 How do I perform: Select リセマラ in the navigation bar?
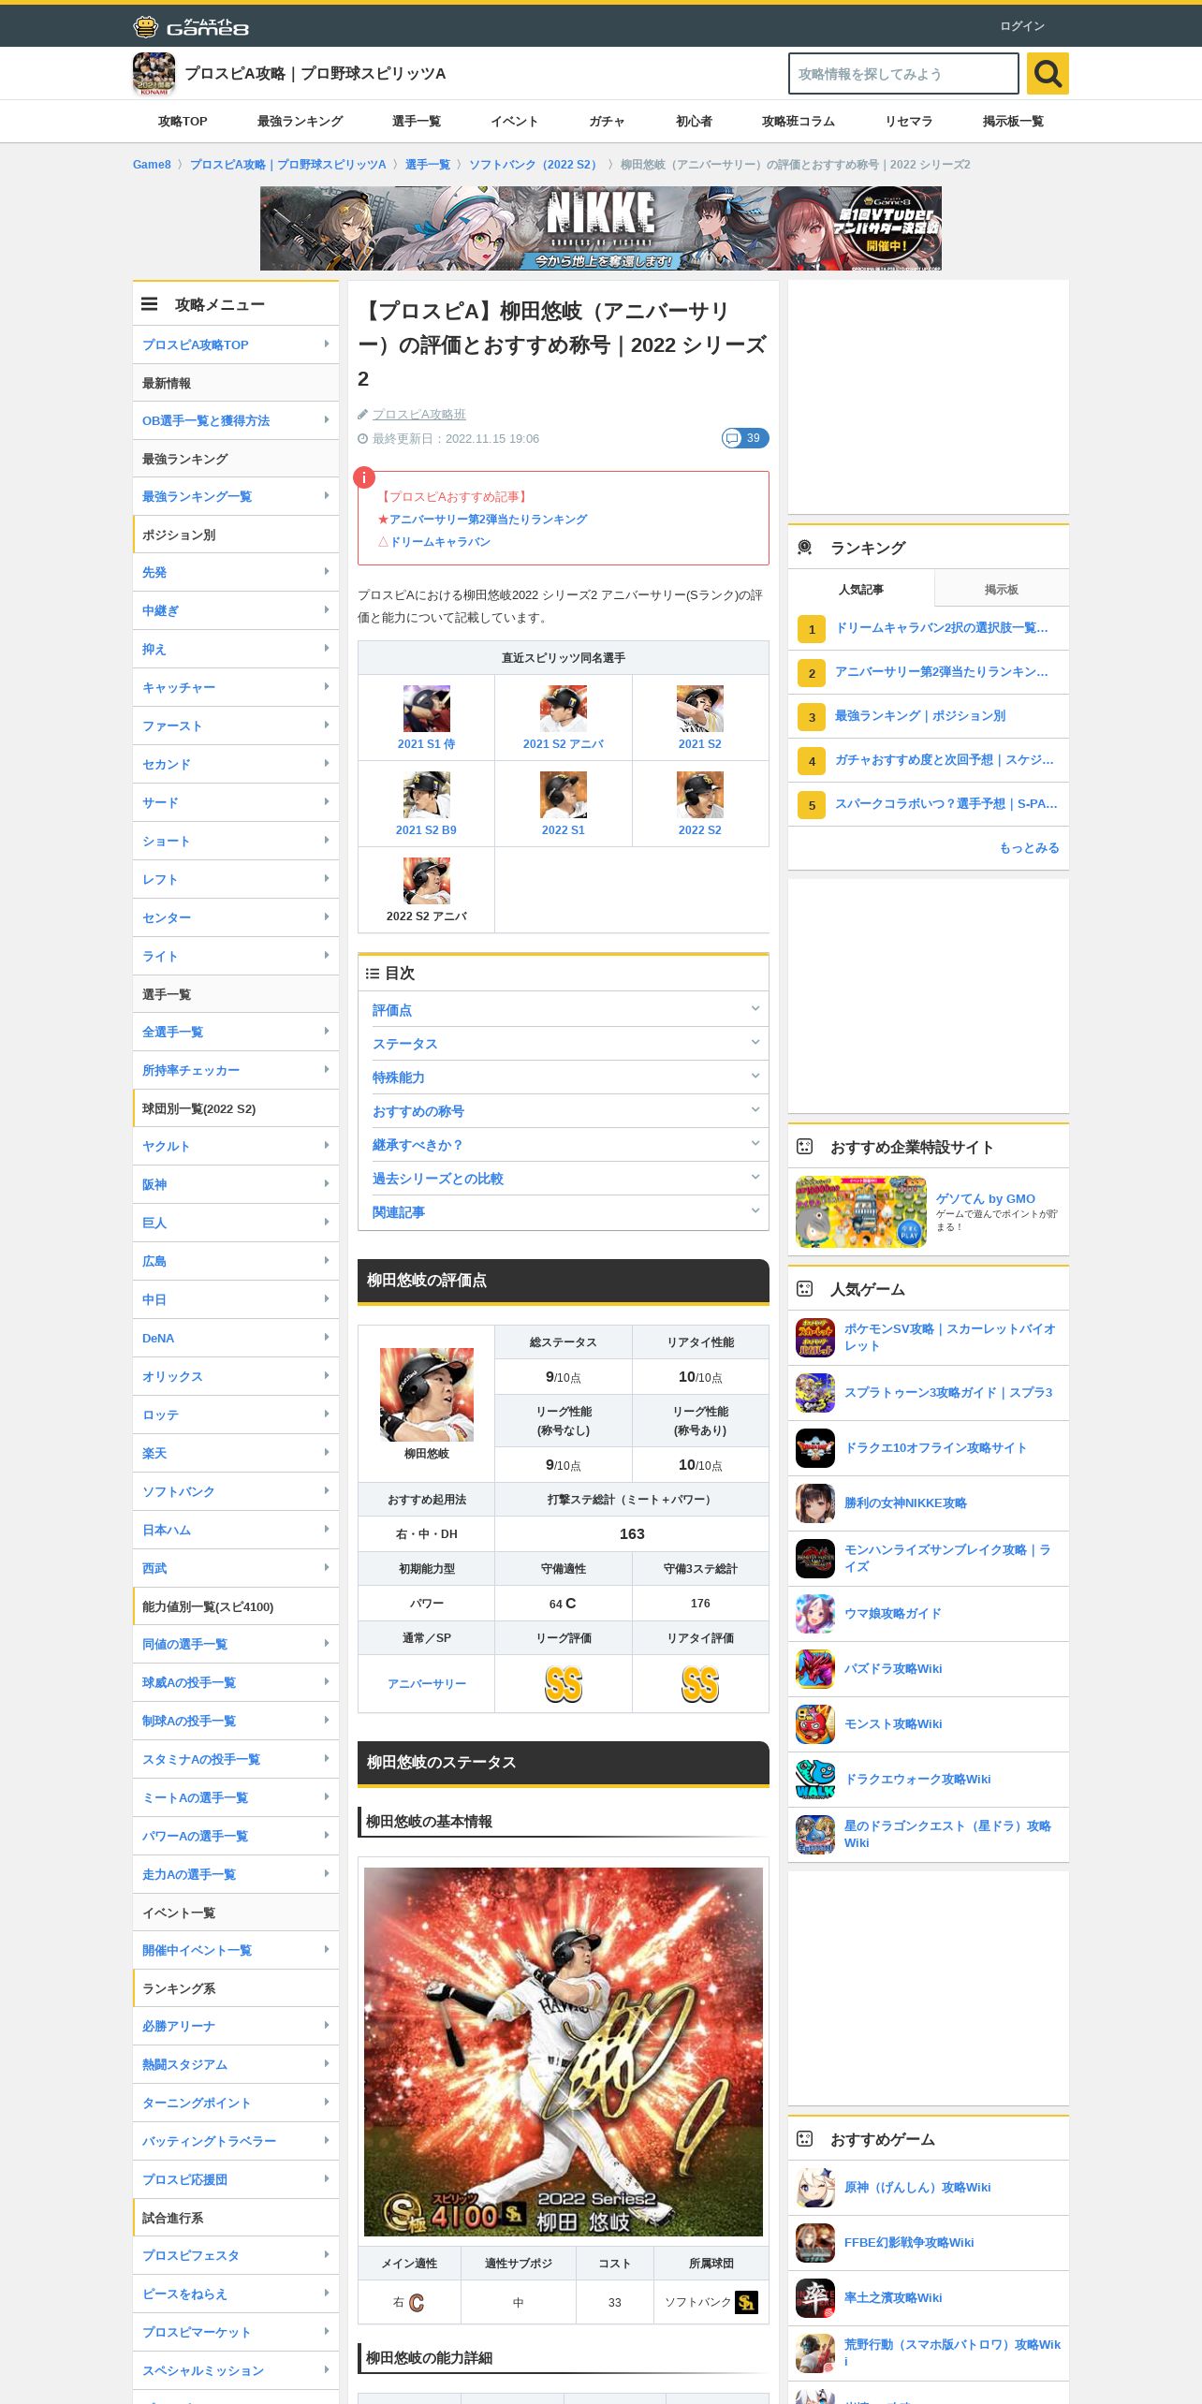pos(908,121)
